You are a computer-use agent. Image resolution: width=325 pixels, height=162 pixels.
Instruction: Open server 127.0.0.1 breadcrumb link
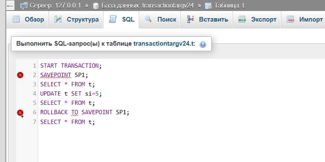(x=55, y=6)
